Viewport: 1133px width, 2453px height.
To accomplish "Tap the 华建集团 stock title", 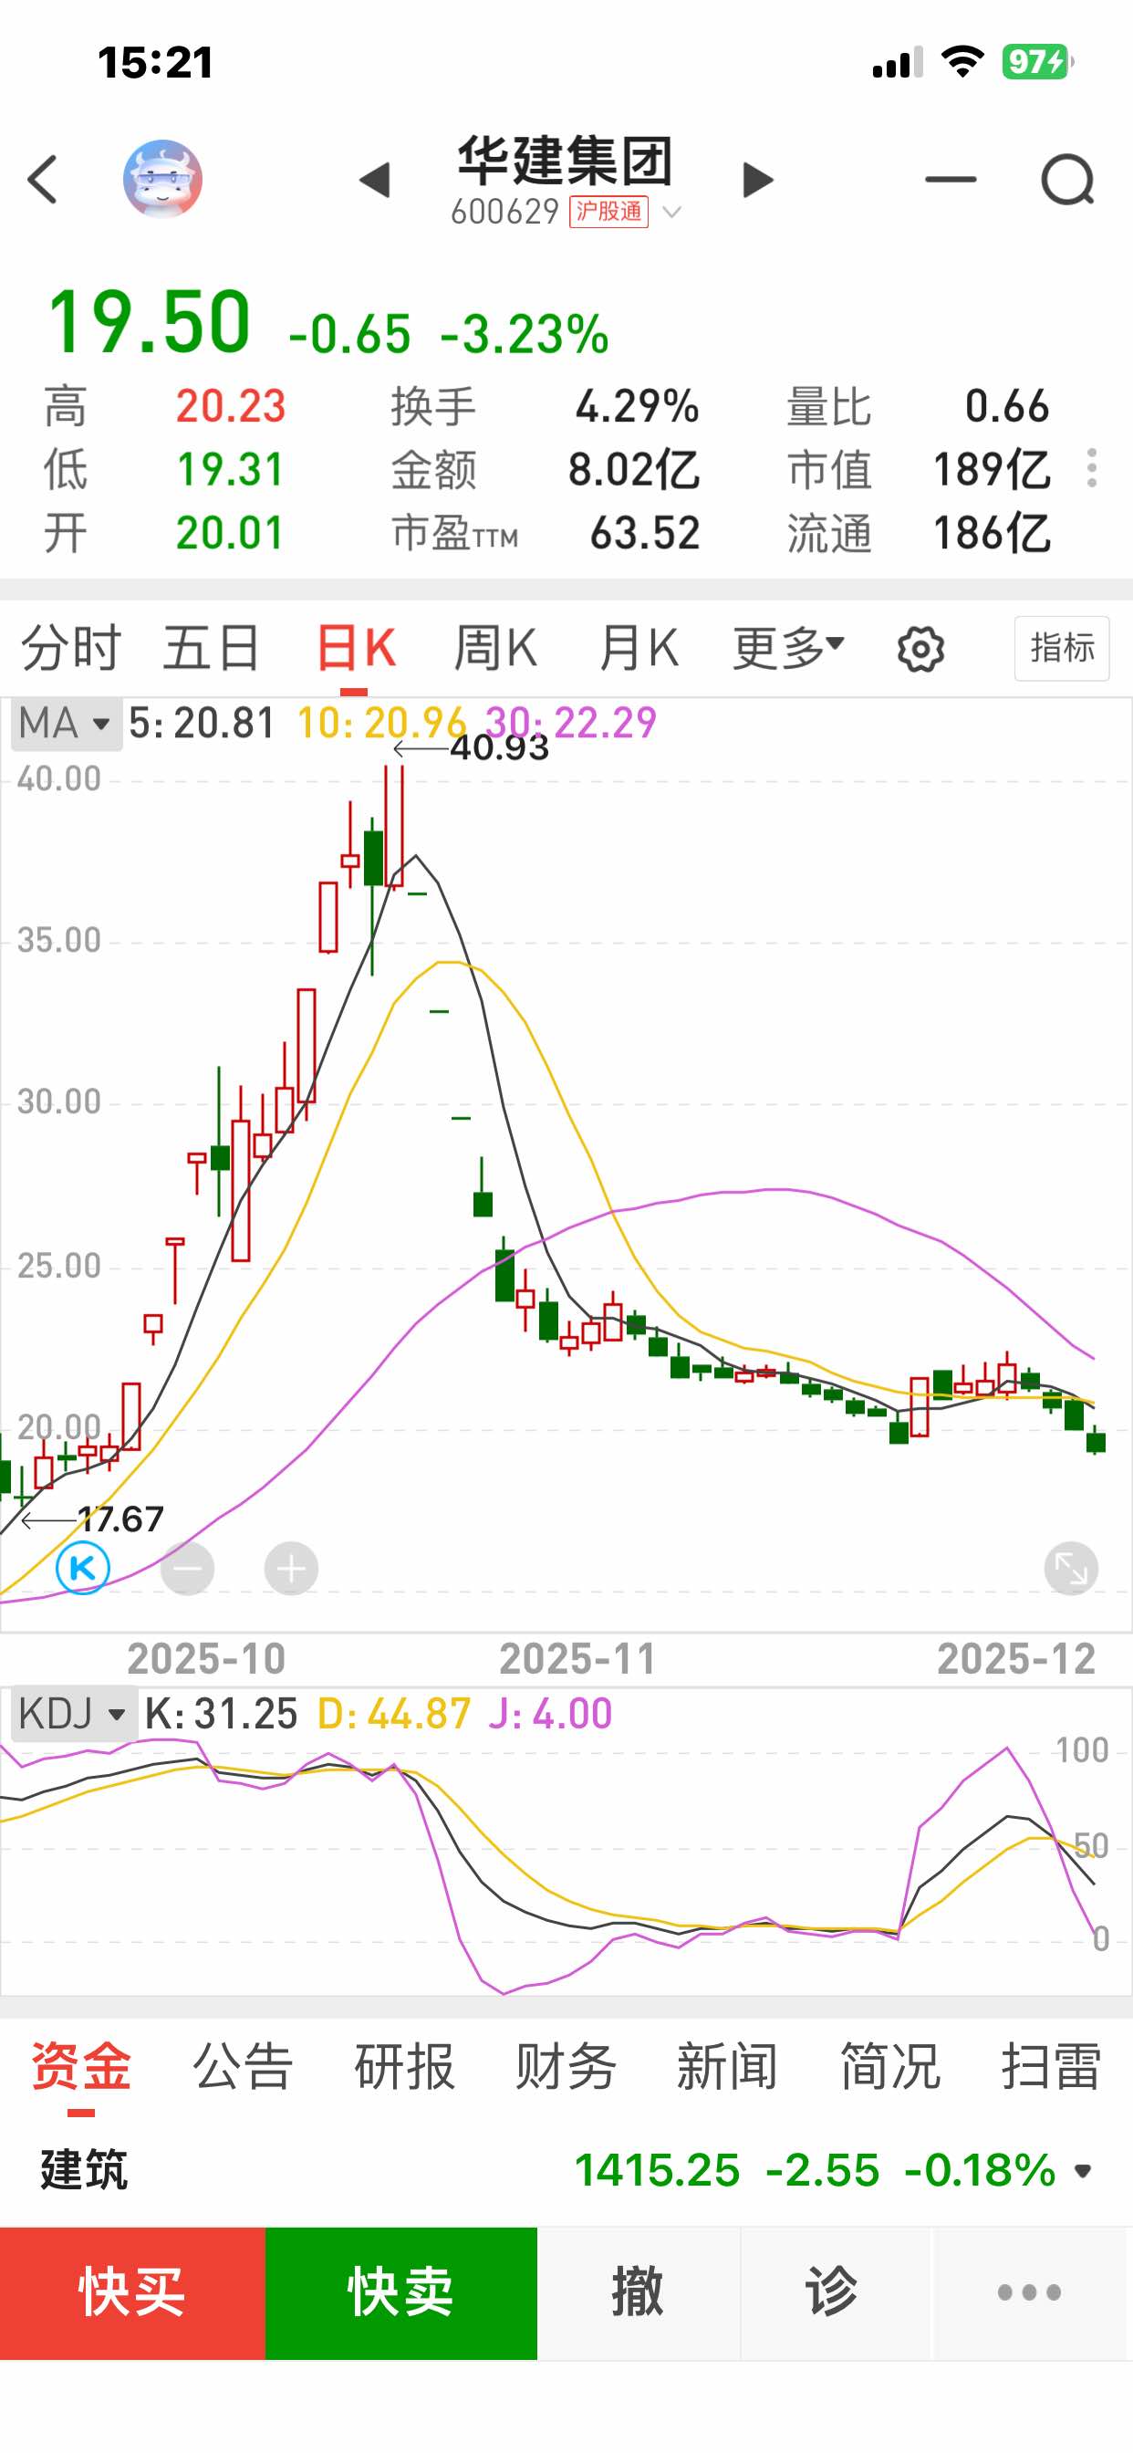I will pos(566,161).
